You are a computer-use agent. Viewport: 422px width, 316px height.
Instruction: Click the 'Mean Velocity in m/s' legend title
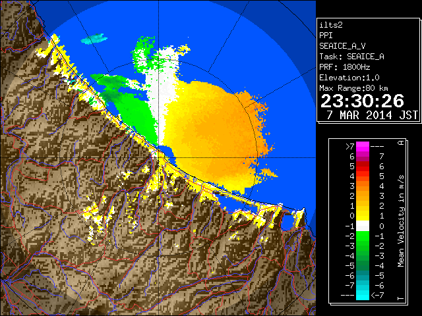click(x=401, y=221)
